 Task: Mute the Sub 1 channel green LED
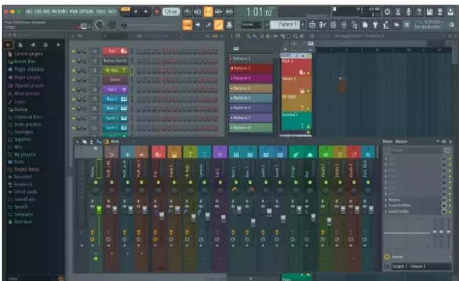click(74, 90)
